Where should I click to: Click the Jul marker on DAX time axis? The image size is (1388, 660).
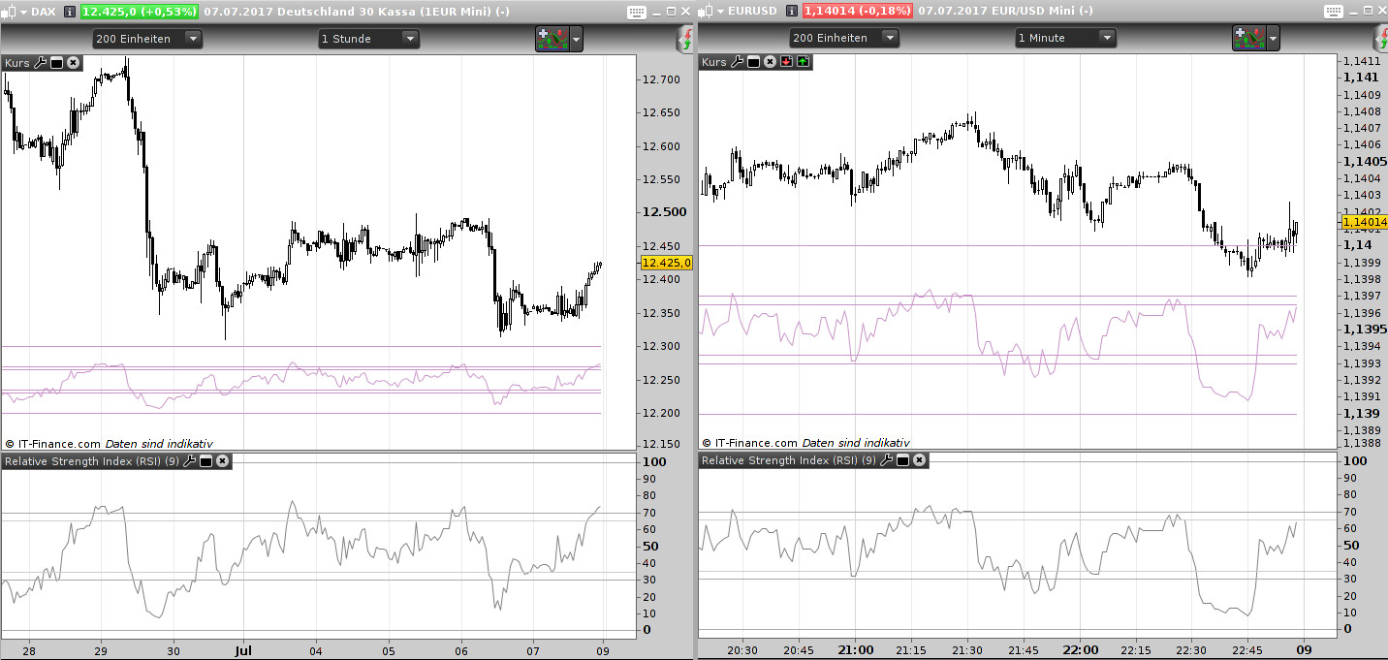coord(245,650)
